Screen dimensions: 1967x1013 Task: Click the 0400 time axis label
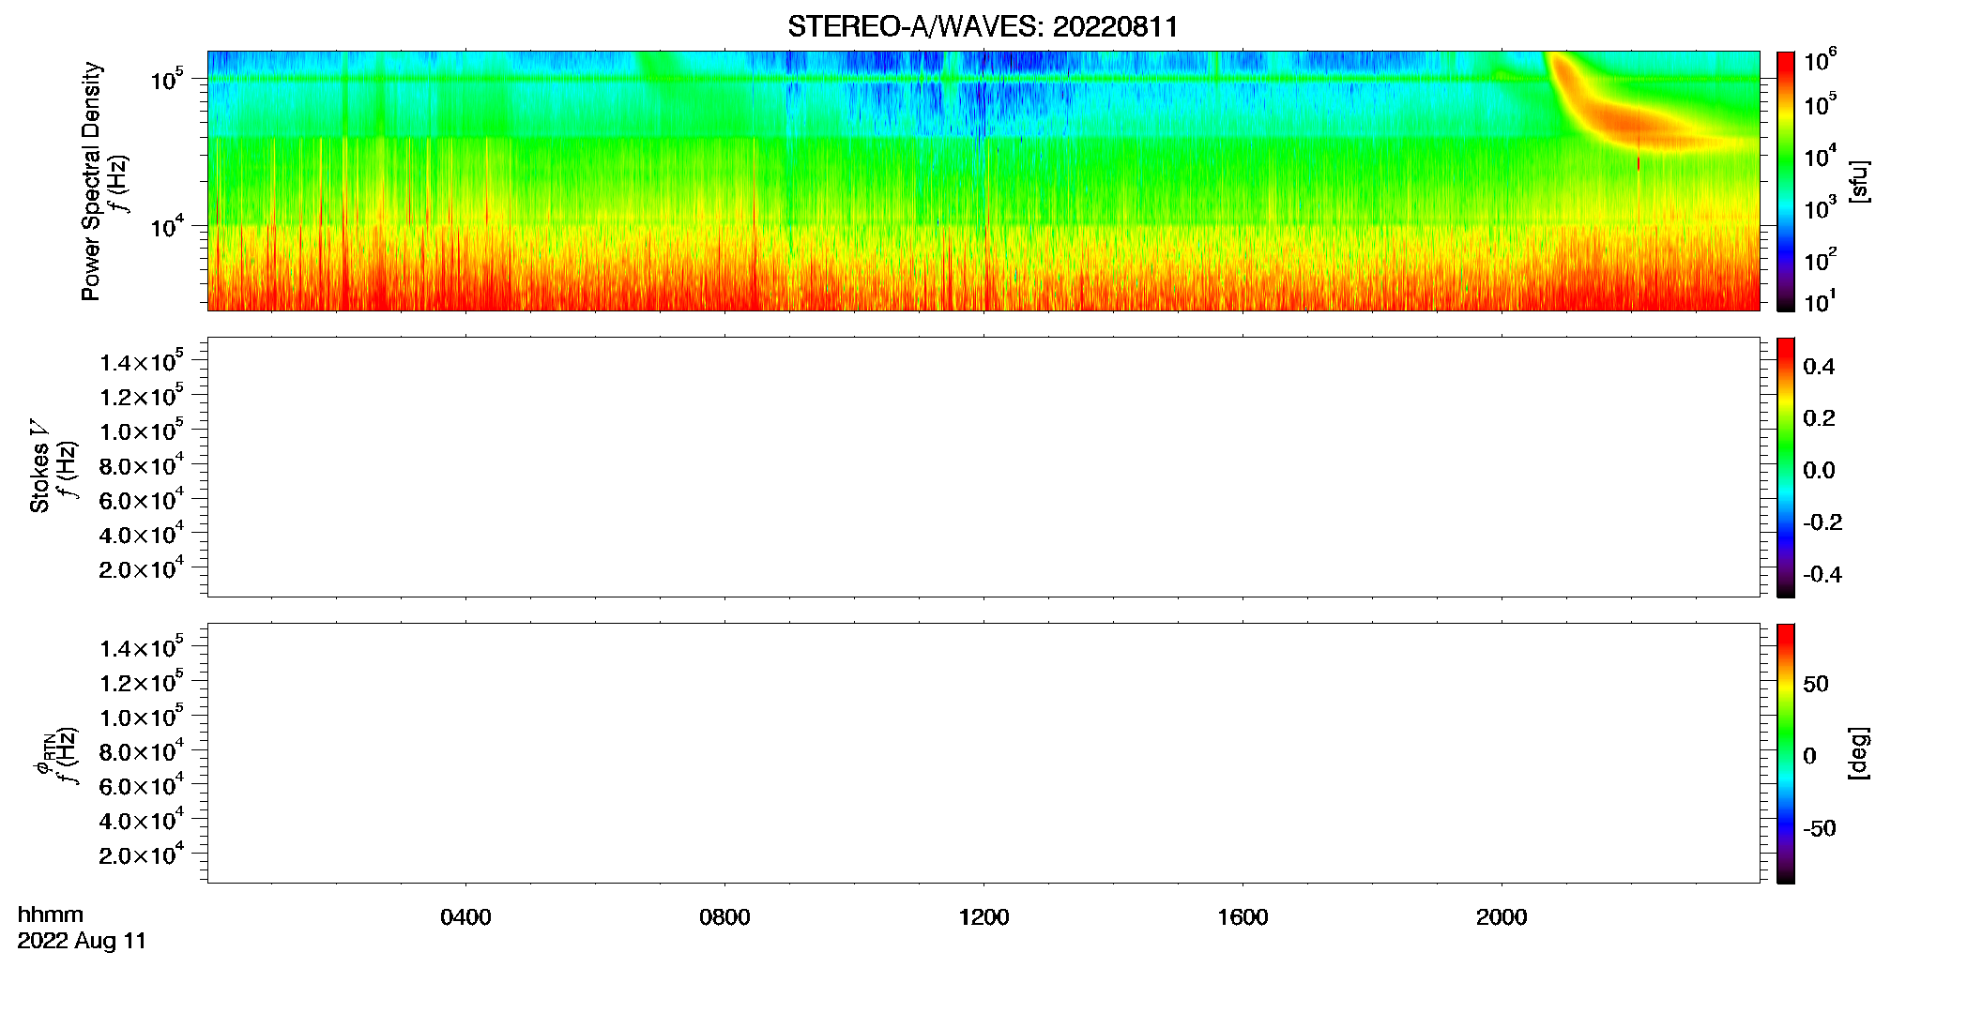pos(465,917)
